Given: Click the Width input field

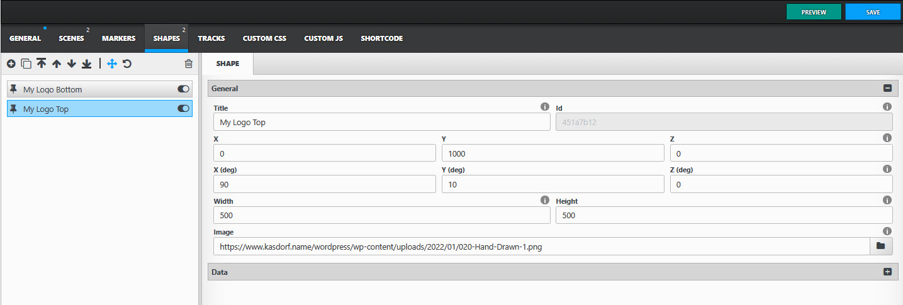Looking at the screenshot, I should (381, 216).
